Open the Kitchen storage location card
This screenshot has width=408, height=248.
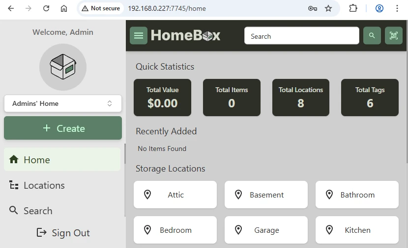[357, 230]
